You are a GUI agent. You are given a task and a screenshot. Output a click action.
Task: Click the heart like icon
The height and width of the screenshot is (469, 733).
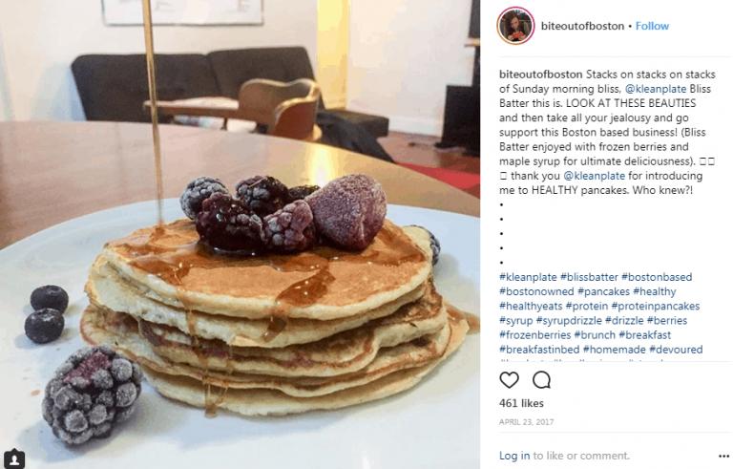509,380
